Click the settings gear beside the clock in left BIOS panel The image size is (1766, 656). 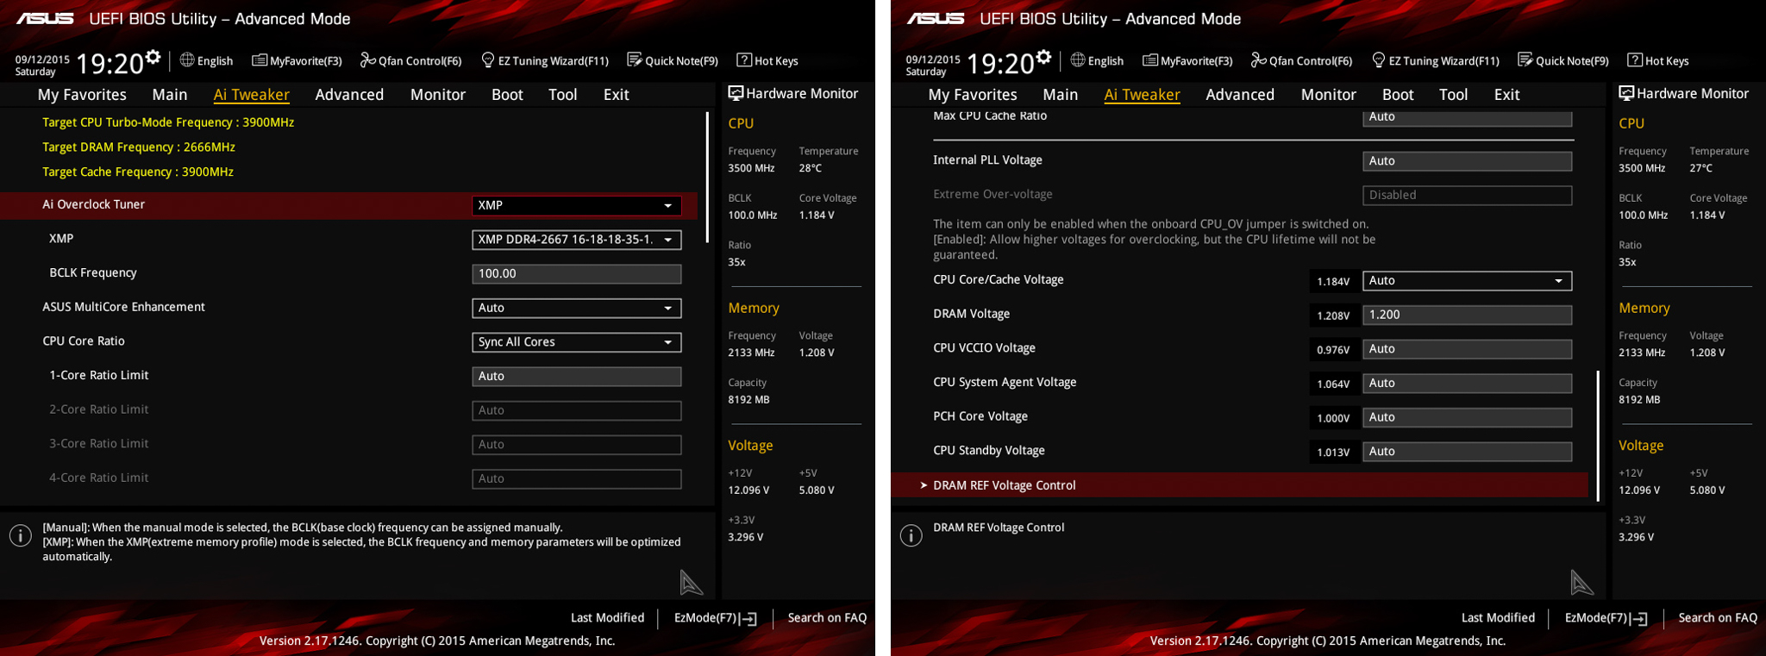153,58
